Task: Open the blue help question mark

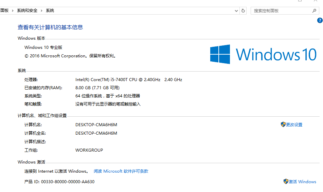Action: (320, 20)
